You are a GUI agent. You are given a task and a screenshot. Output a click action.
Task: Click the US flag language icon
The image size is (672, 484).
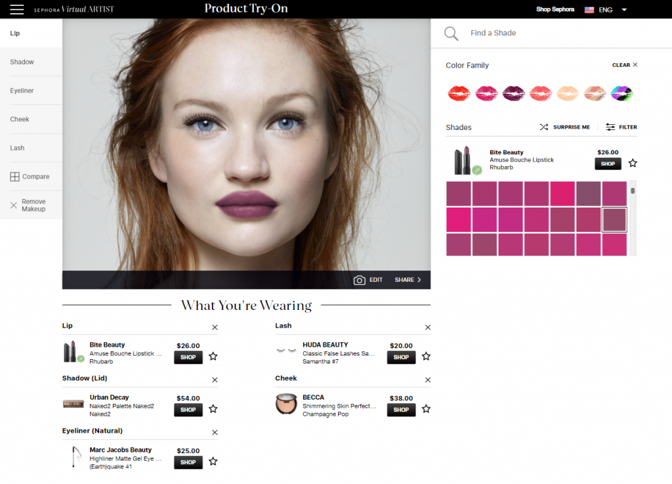(589, 10)
